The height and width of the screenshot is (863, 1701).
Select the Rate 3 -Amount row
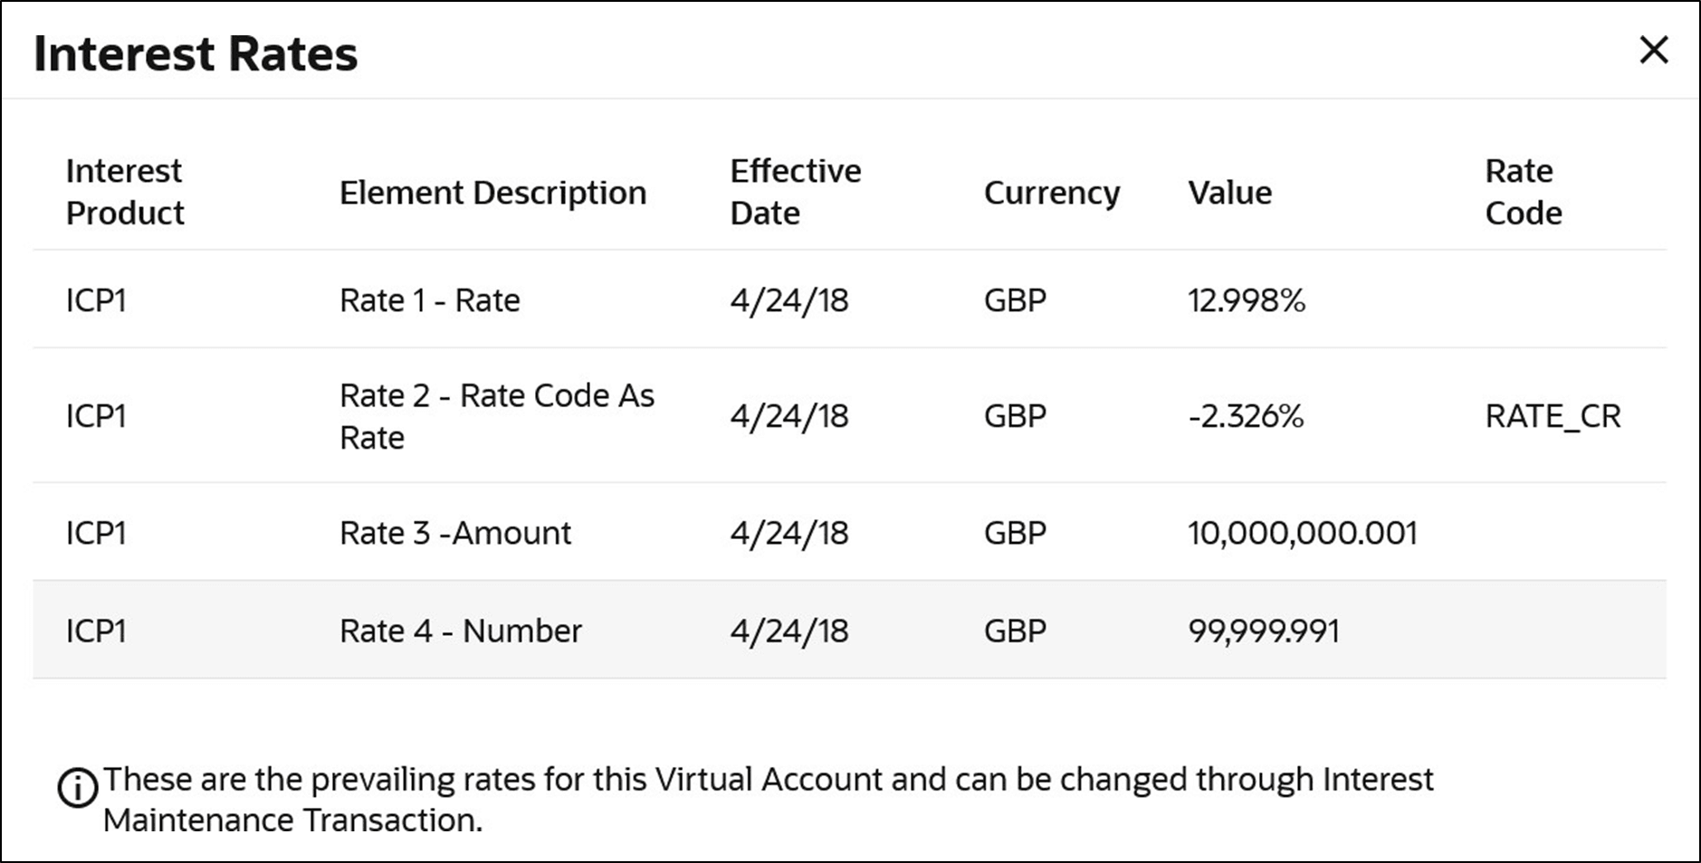454,533
